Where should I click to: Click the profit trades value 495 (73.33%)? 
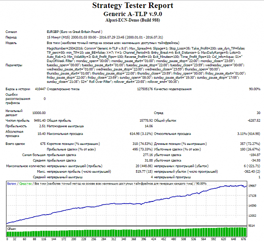pyautogui.click(x=142, y=150)
